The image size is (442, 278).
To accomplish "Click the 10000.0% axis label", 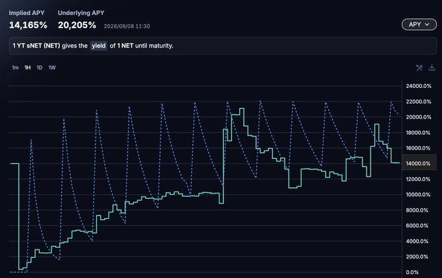I will click(419, 195).
